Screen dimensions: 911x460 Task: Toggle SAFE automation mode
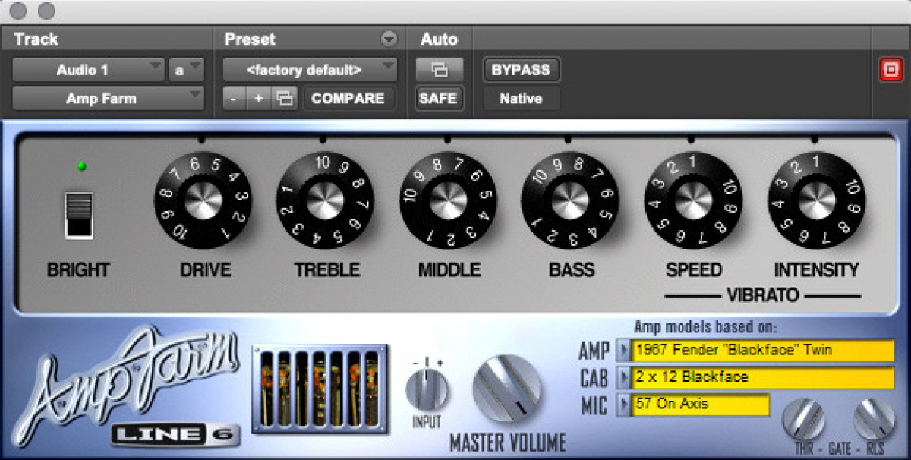pyautogui.click(x=439, y=98)
